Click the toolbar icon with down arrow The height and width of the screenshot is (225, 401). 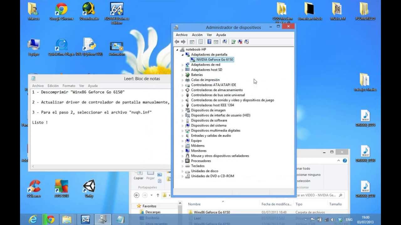(x=247, y=42)
